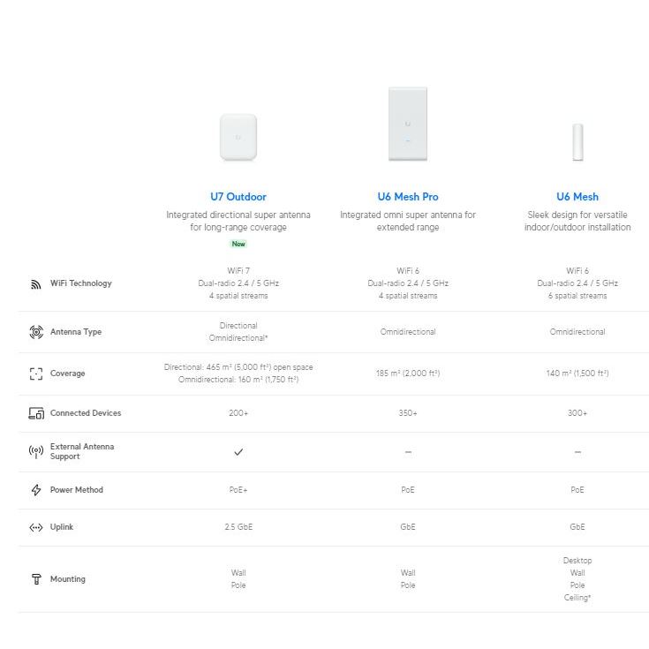Click the U6 Mesh product image
The image size is (649, 649).
pyautogui.click(x=577, y=141)
